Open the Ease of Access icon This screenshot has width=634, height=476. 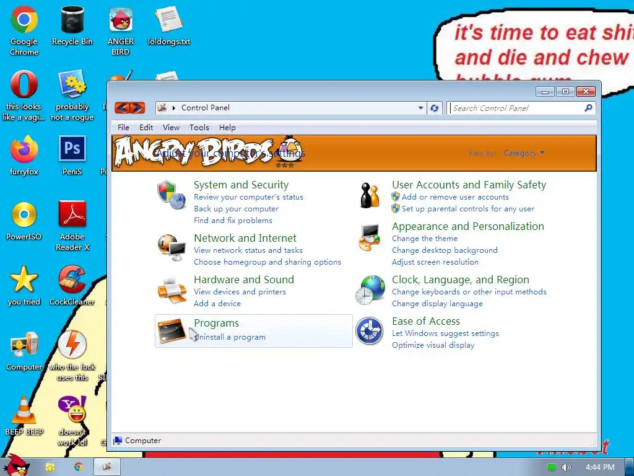(369, 331)
